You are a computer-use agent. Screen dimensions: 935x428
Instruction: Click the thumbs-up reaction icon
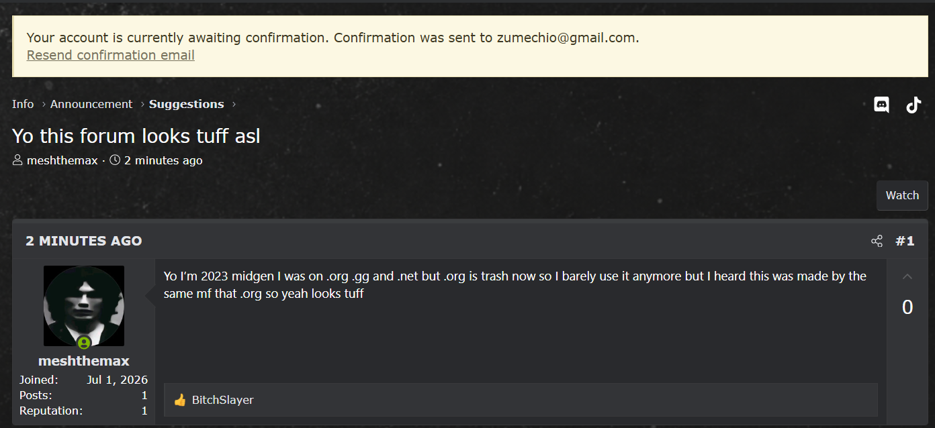click(179, 400)
